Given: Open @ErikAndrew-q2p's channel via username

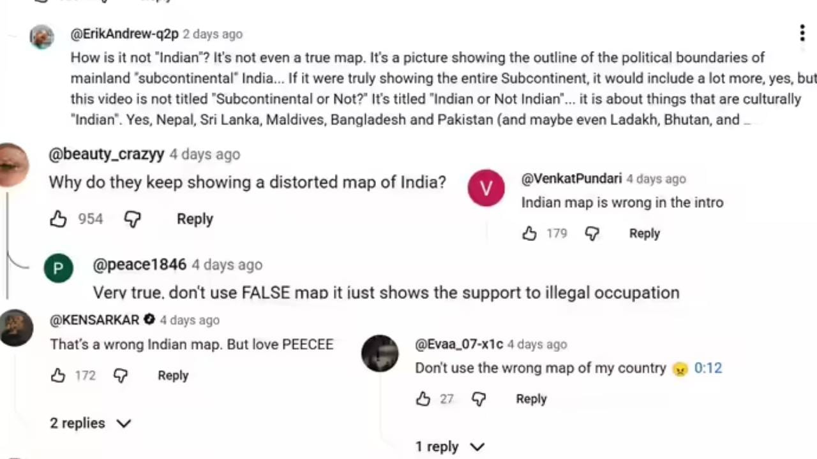Looking at the screenshot, I should [x=124, y=34].
